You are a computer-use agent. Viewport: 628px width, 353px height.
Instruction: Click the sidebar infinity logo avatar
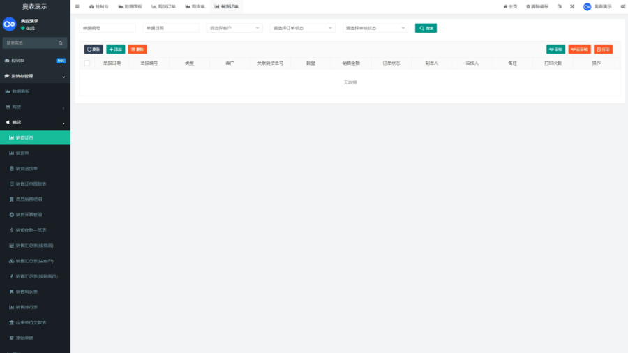tap(10, 24)
